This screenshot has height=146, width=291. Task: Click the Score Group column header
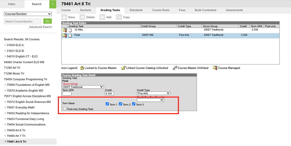[220, 26]
